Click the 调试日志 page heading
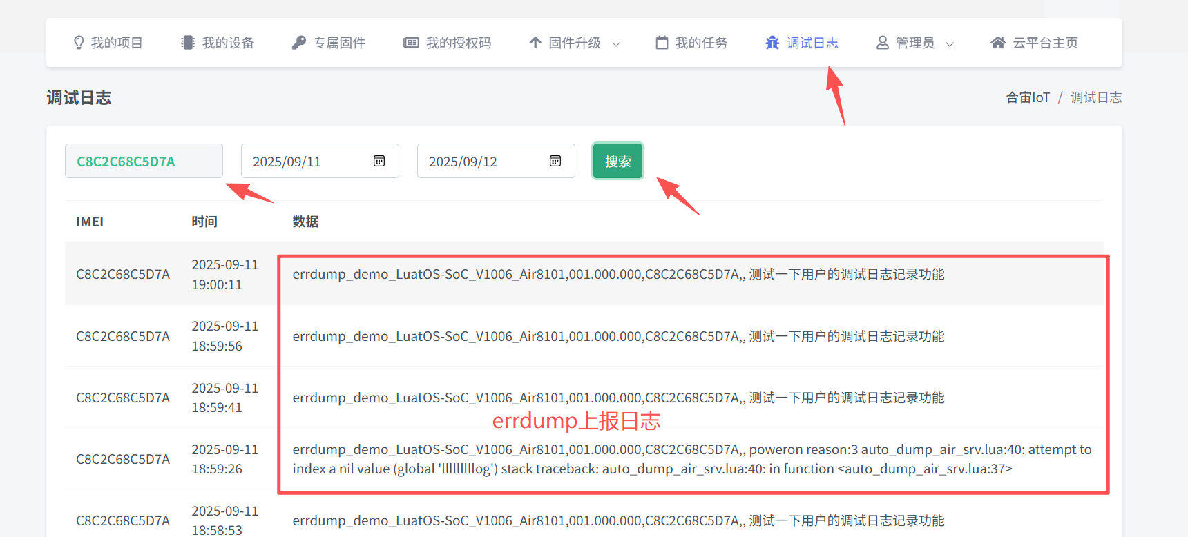 (x=79, y=97)
